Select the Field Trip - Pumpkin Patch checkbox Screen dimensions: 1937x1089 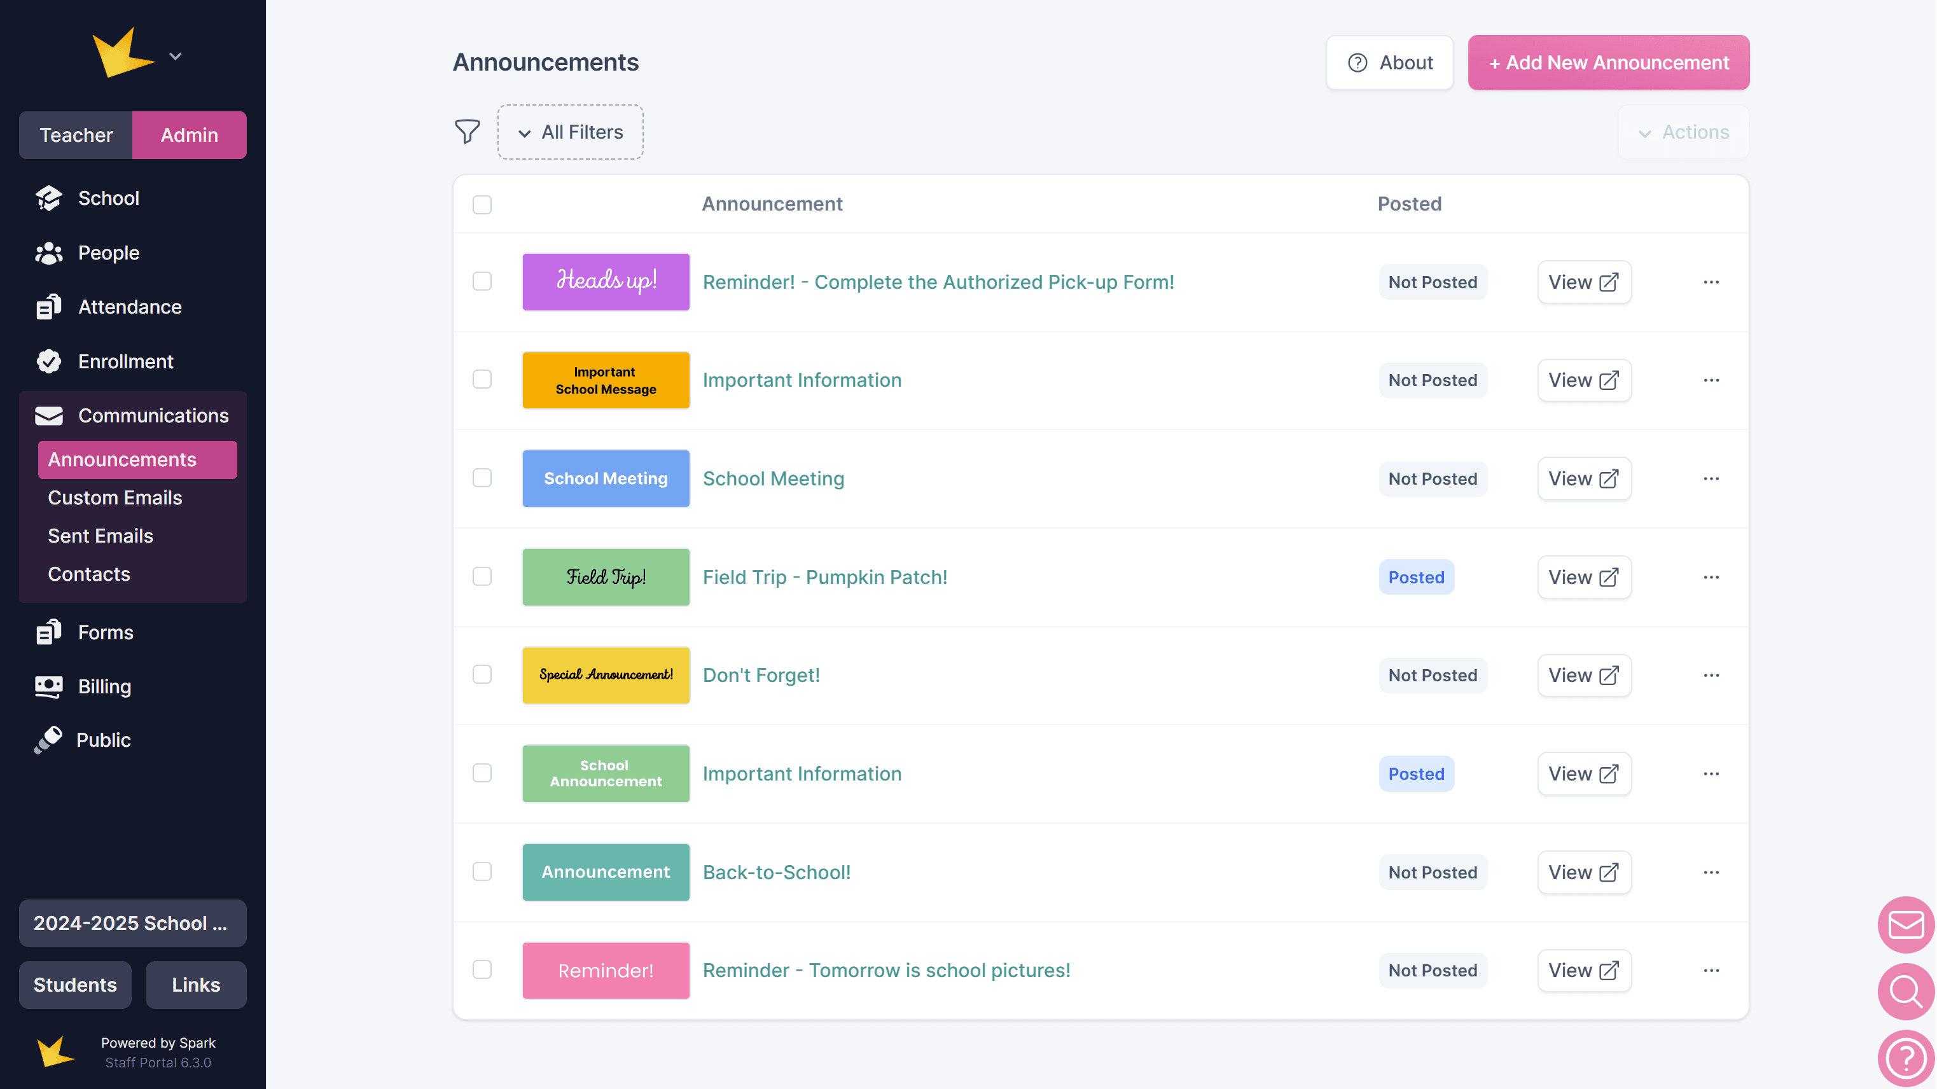(x=482, y=577)
